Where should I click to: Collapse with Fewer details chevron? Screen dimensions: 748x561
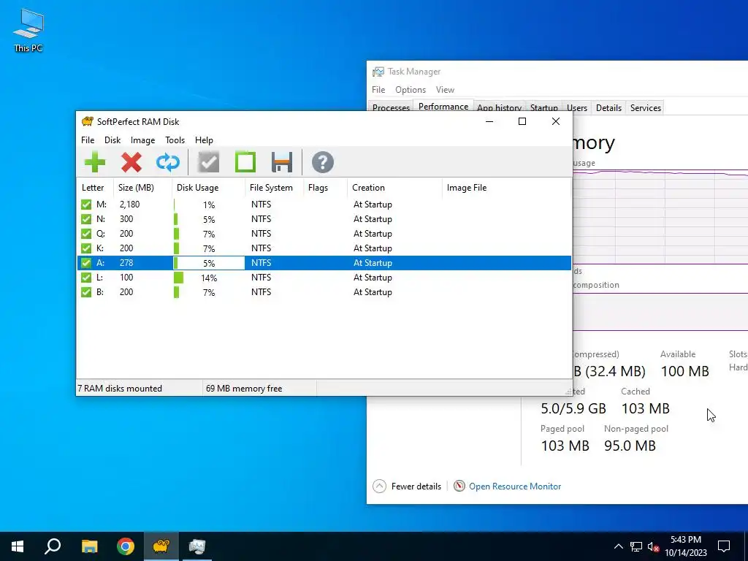tap(379, 486)
